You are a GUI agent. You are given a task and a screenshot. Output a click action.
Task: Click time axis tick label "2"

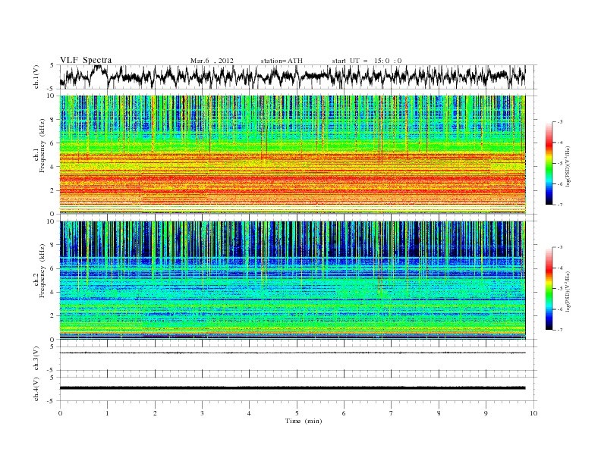pyautogui.click(x=155, y=413)
